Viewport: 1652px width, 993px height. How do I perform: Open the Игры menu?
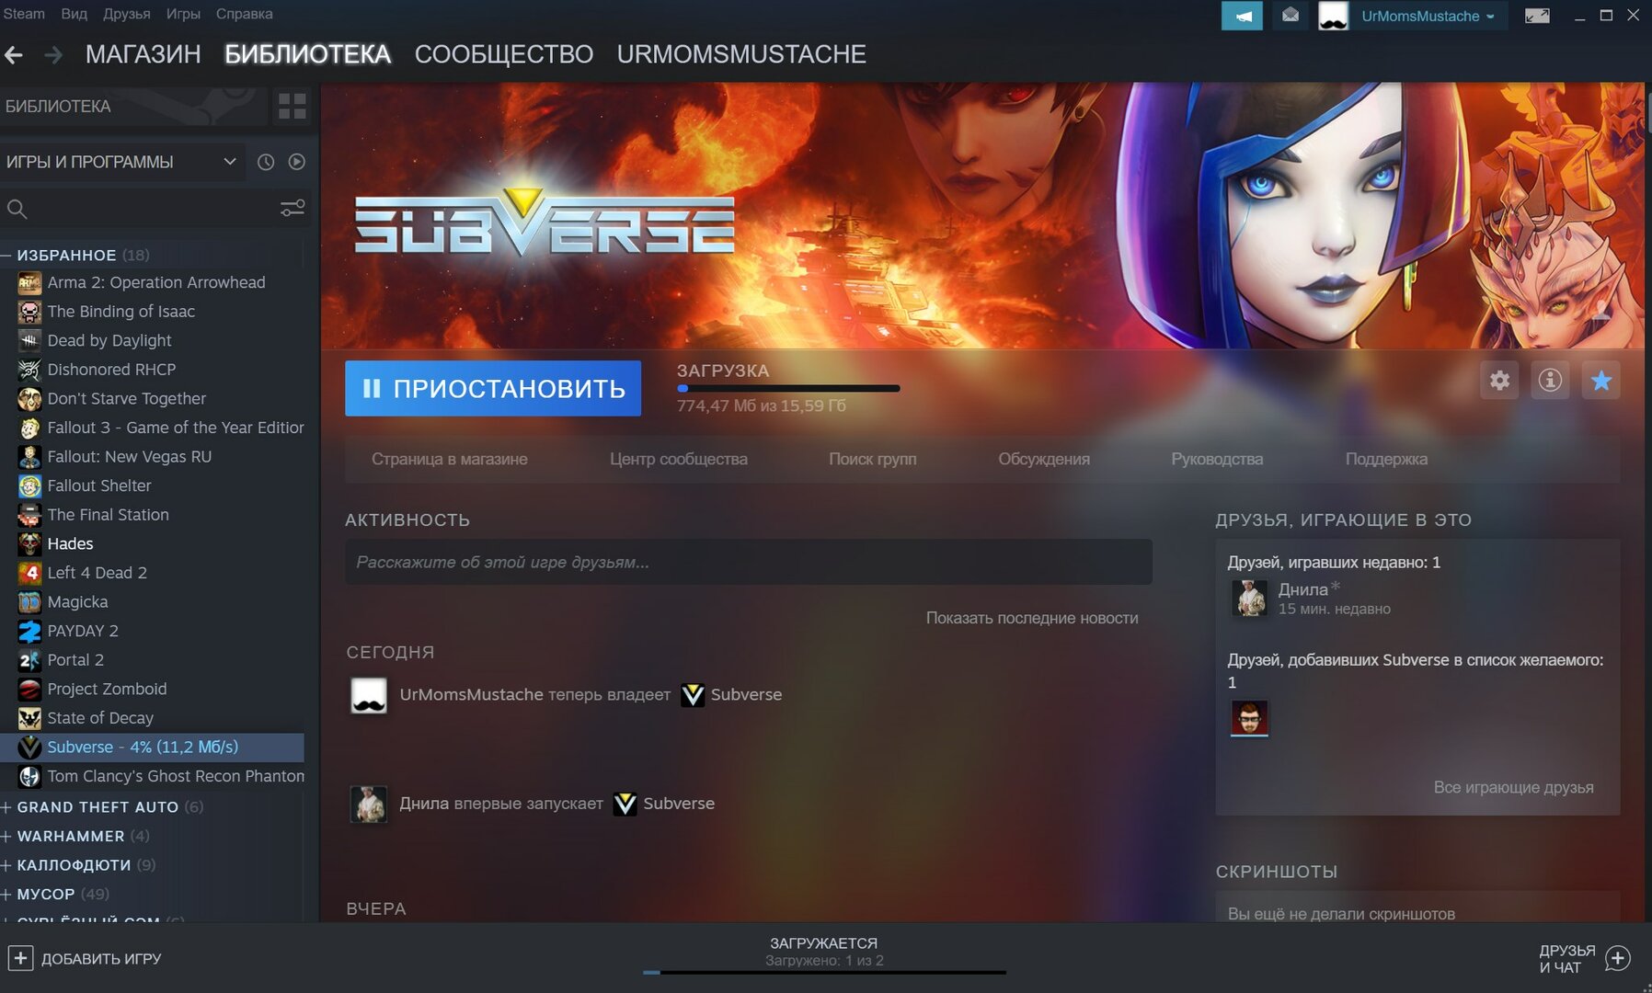(183, 14)
